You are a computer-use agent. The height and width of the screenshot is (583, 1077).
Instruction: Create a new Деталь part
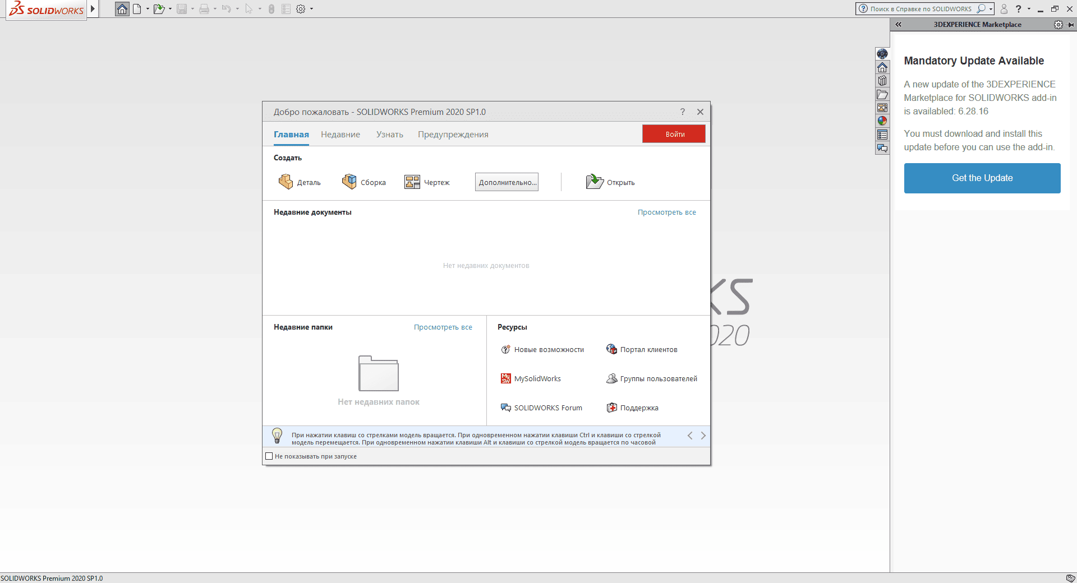coord(300,182)
